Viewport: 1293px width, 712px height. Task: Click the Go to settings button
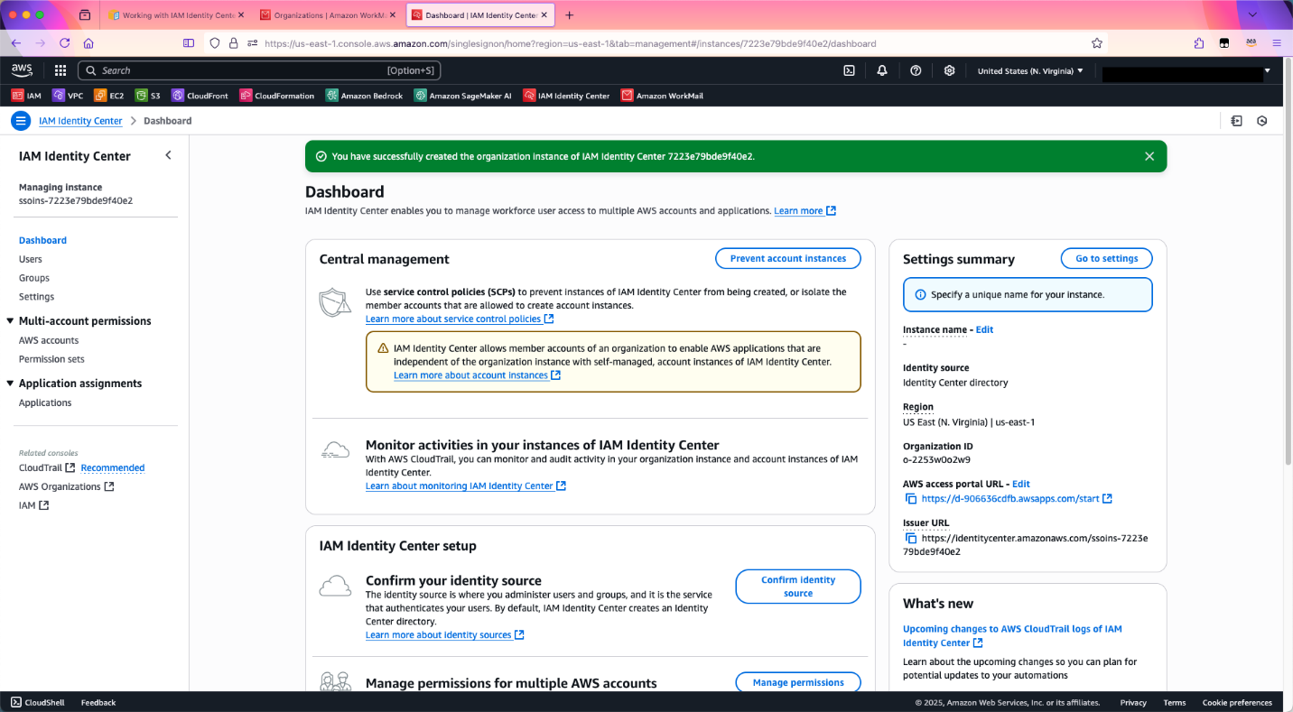click(1107, 258)
